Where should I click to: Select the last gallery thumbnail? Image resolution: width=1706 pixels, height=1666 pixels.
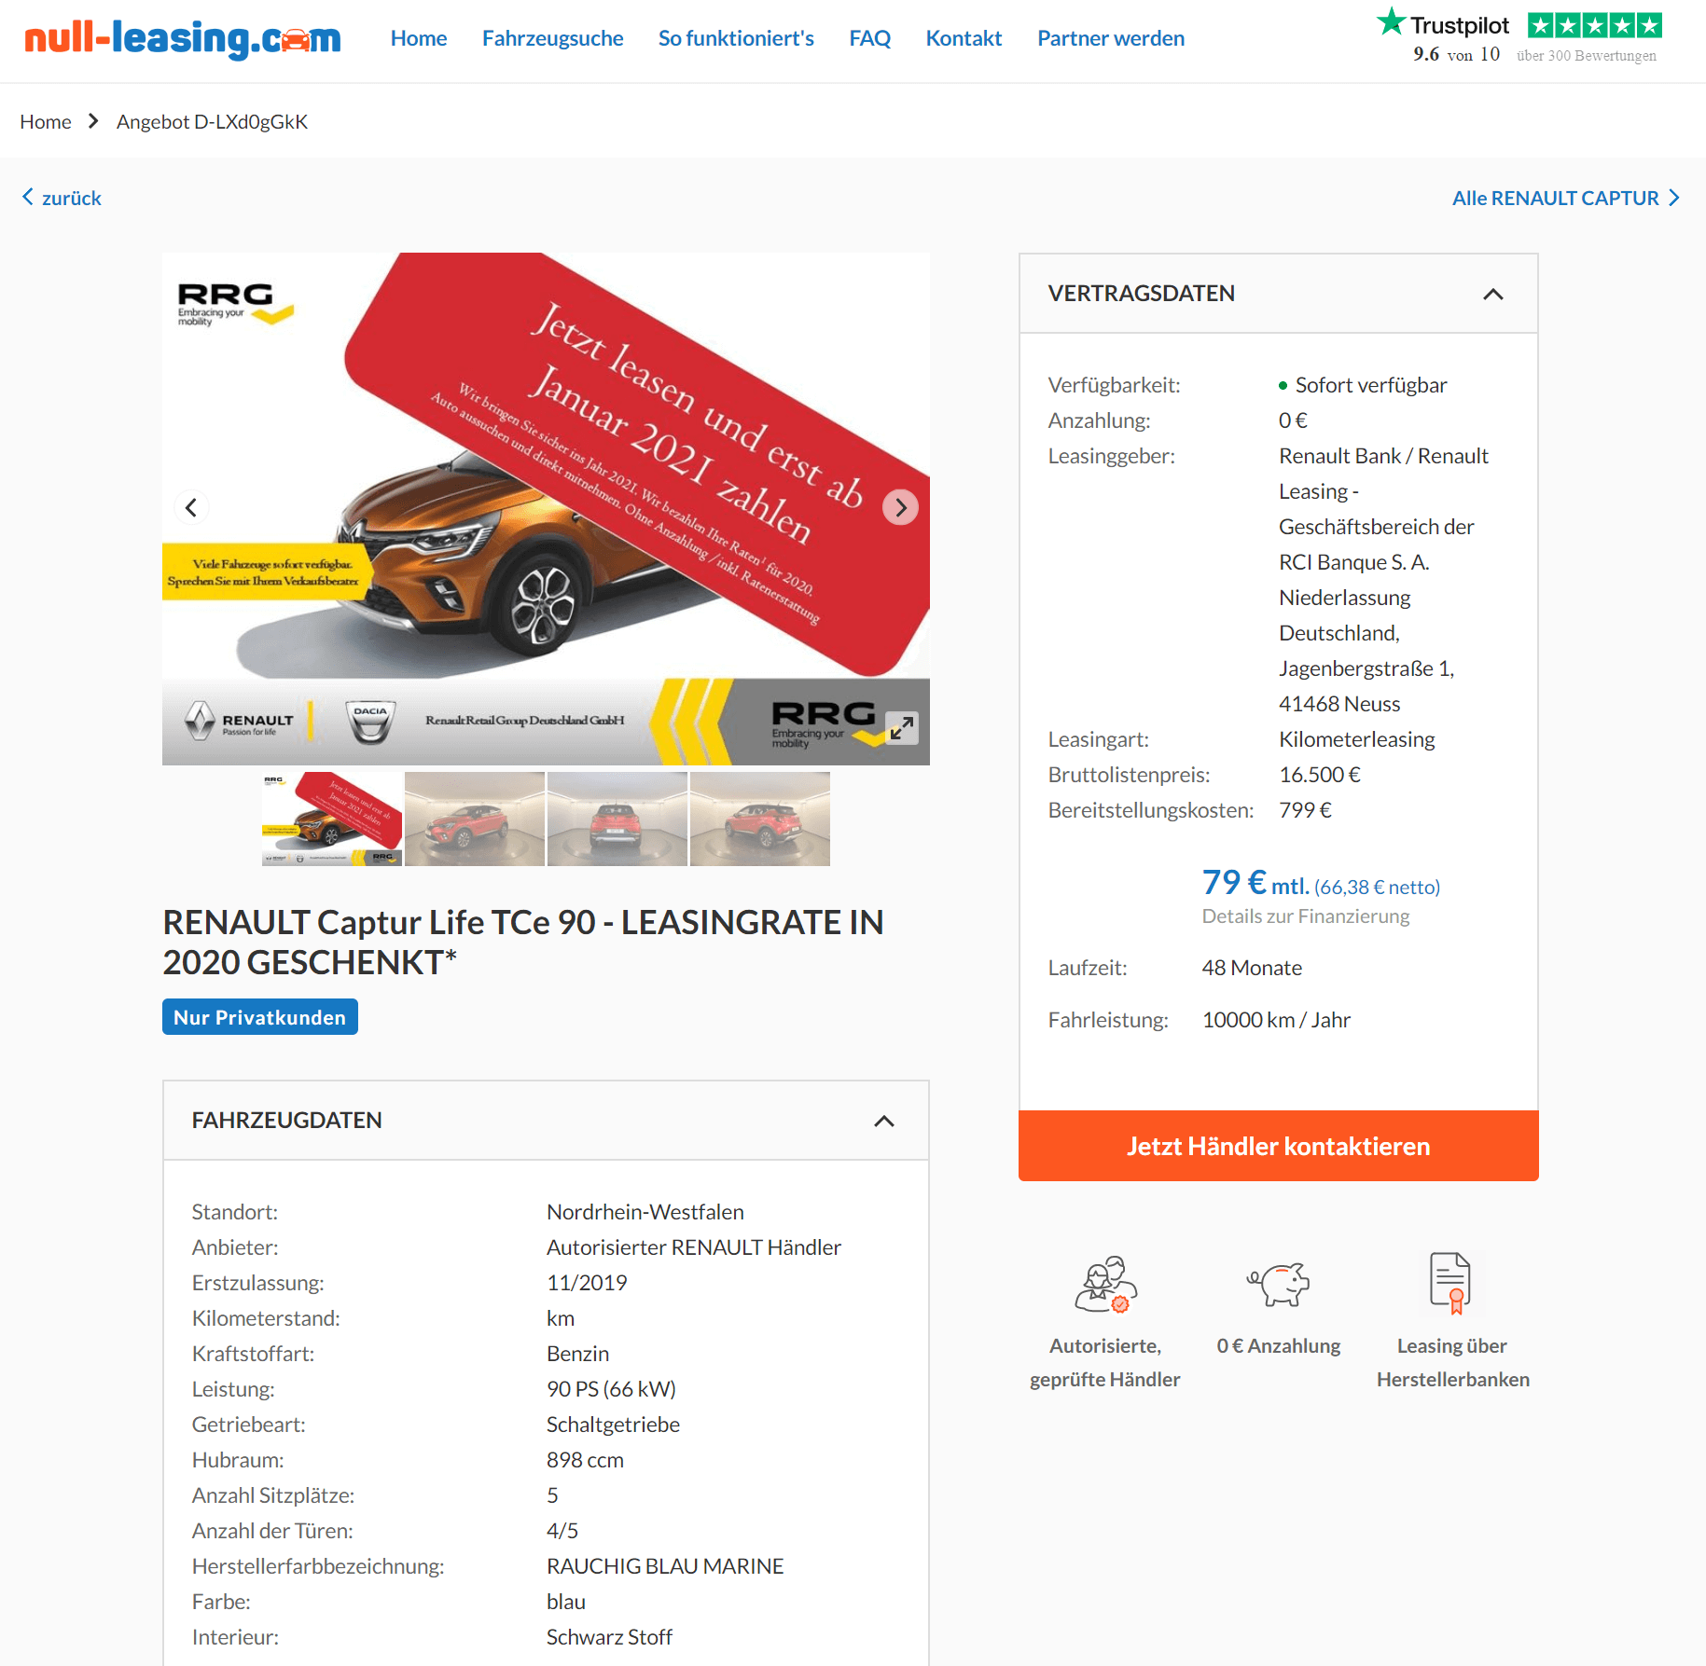(760, 819)
